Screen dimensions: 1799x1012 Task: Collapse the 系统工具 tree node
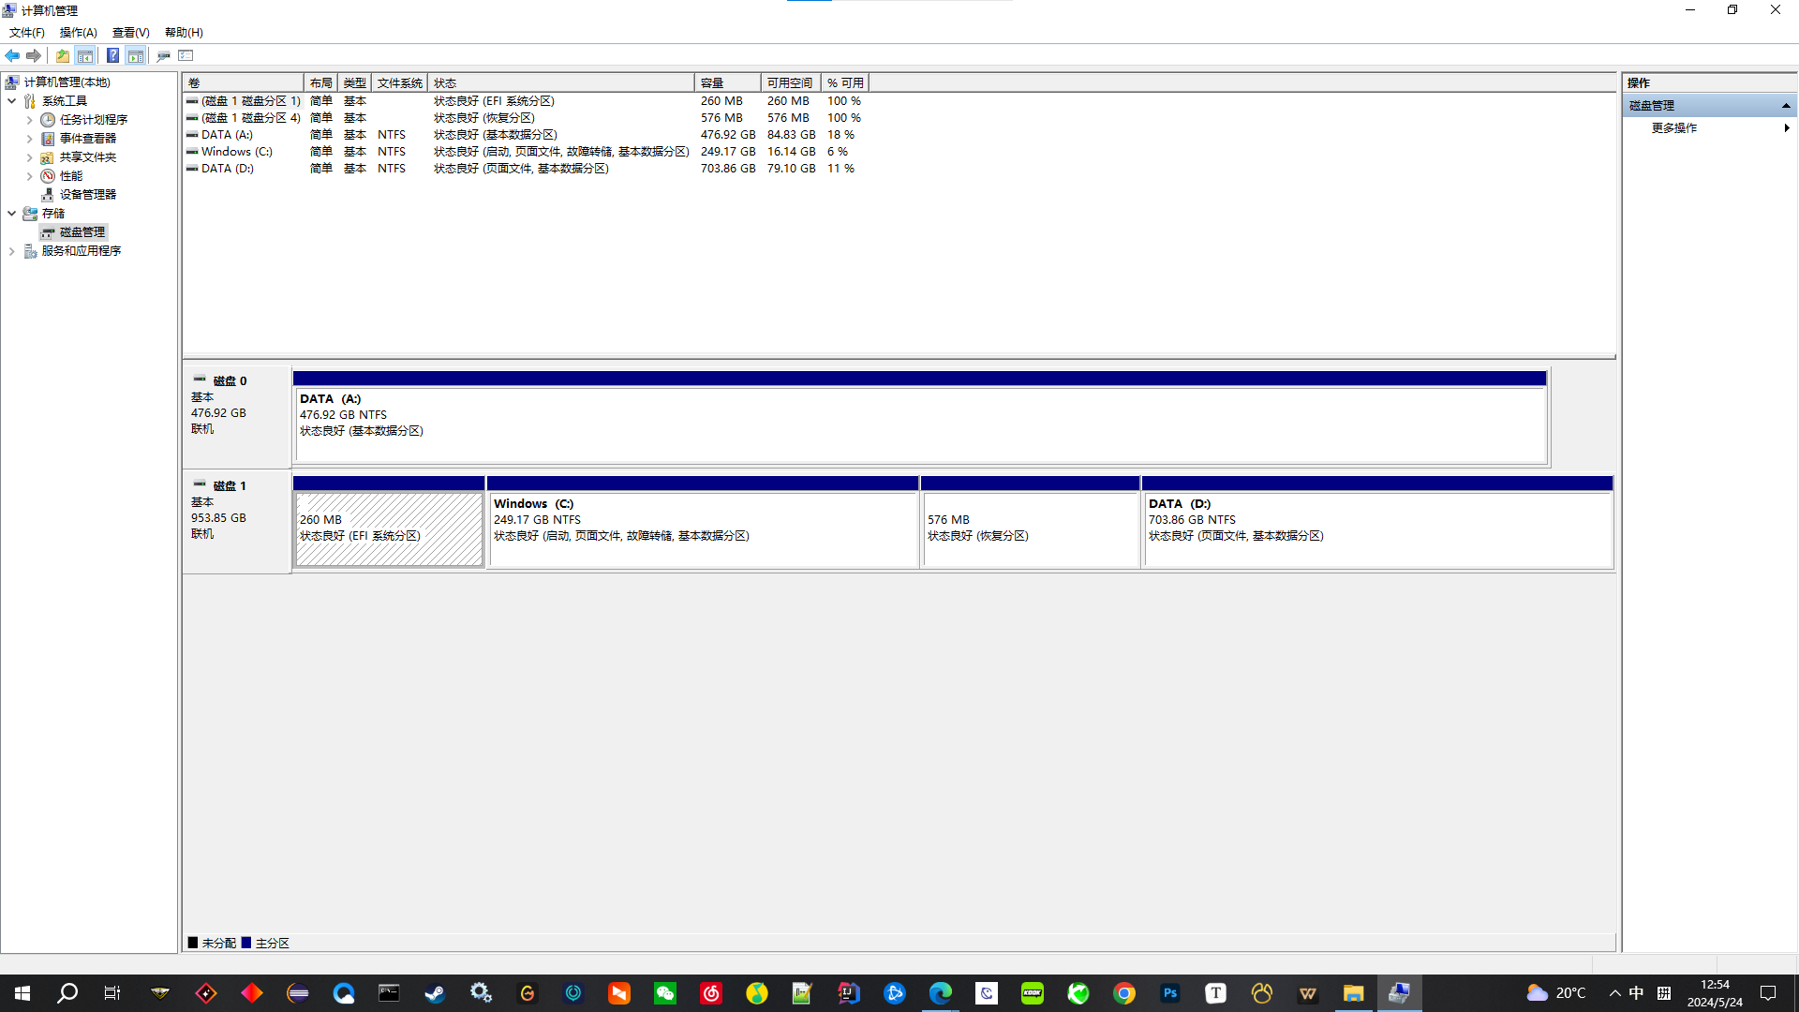(12, 100)
